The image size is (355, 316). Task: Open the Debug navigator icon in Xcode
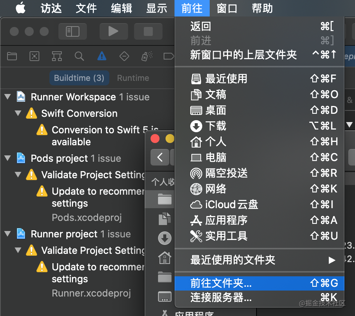pos(146,56)
